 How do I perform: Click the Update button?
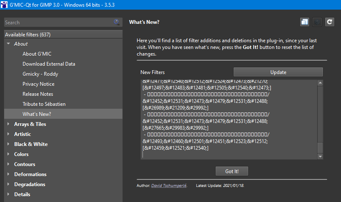pyautogui.click(x=278, y=72)
